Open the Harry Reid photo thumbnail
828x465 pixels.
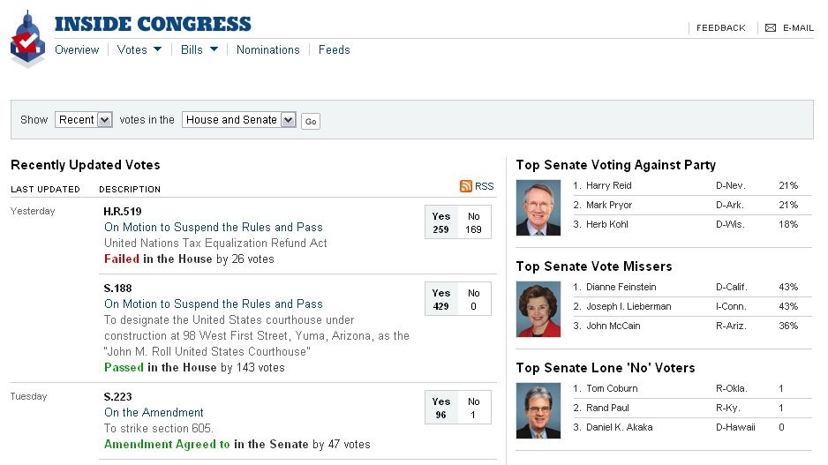(x=538, y=208)
